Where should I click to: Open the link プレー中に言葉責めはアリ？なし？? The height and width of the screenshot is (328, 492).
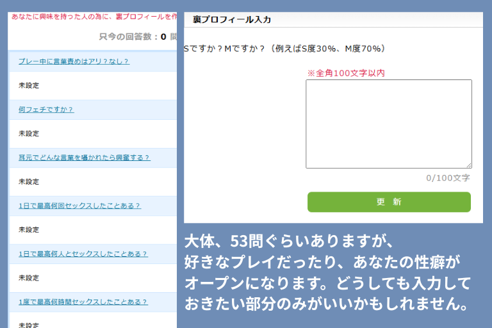pyautogui.click(x=74, y=61)
